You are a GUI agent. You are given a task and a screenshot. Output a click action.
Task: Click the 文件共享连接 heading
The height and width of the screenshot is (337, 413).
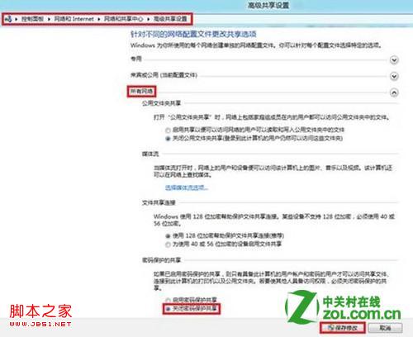point(159,202)
